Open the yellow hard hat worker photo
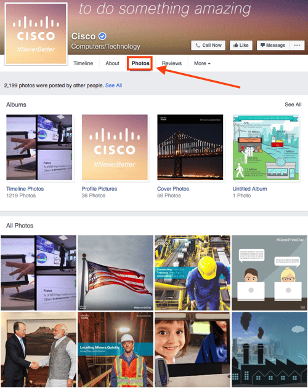 (192, 272)
